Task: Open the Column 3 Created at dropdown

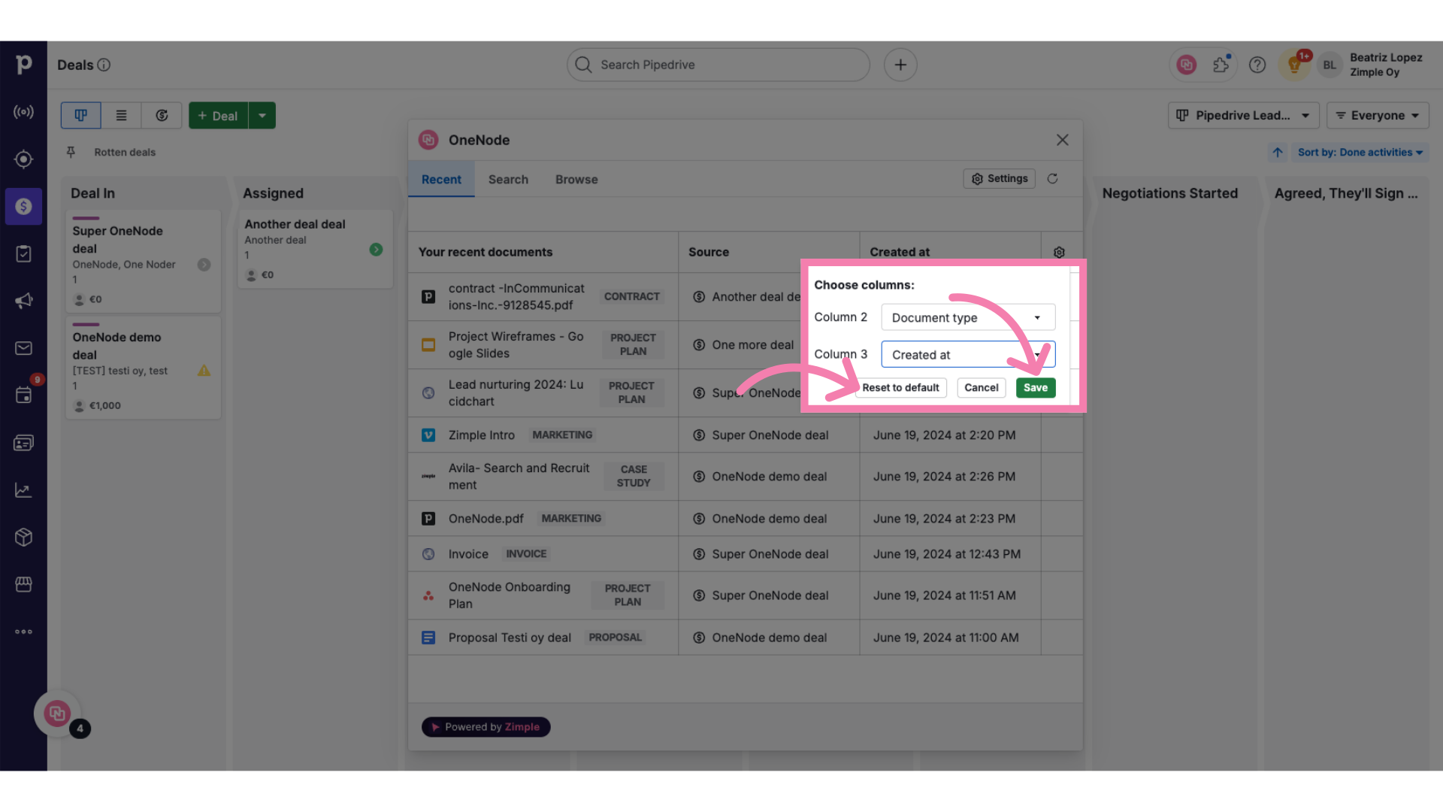Action: pos(968,355)
